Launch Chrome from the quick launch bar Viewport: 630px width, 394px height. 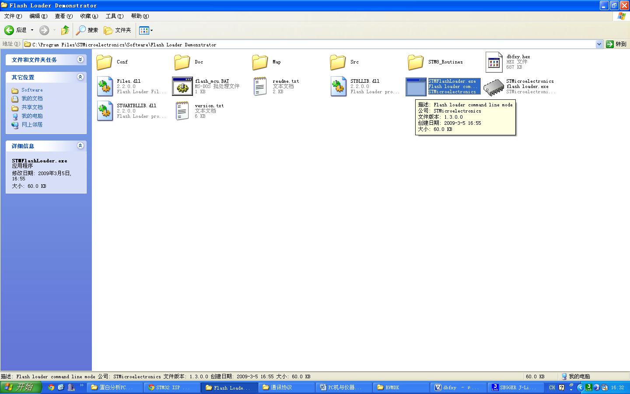(51, 387)
